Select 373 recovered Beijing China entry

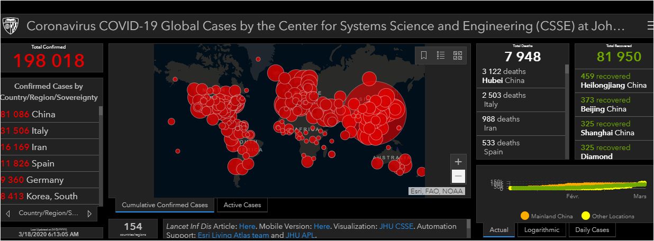614,104
